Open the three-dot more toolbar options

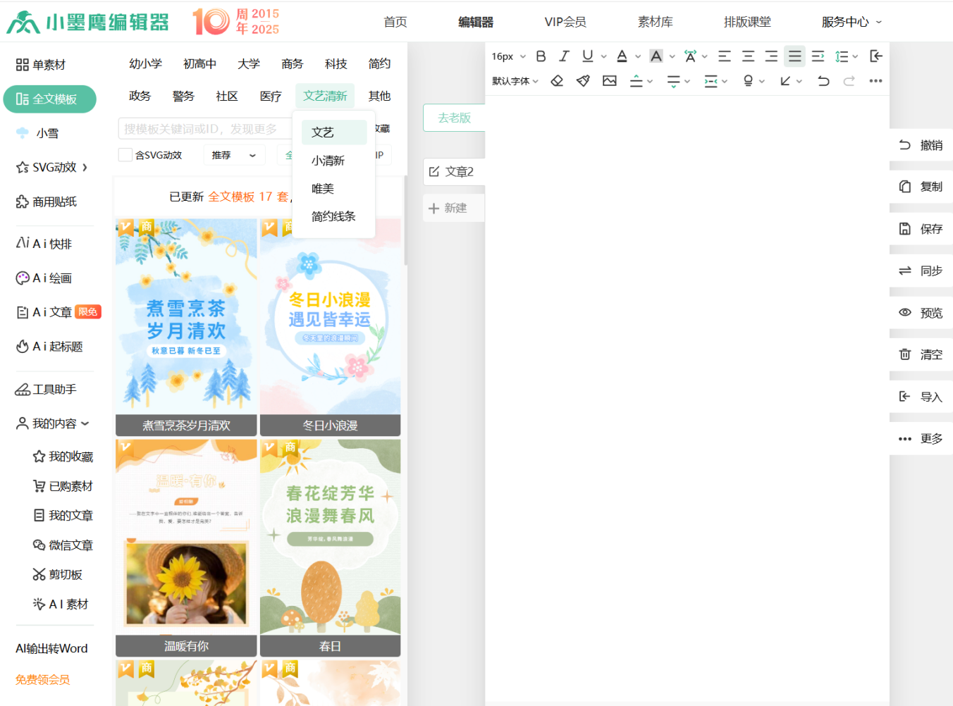point(875,81)
